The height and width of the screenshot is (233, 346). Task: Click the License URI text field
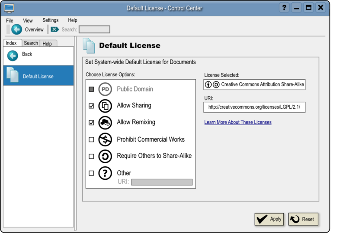coord(254,107)
